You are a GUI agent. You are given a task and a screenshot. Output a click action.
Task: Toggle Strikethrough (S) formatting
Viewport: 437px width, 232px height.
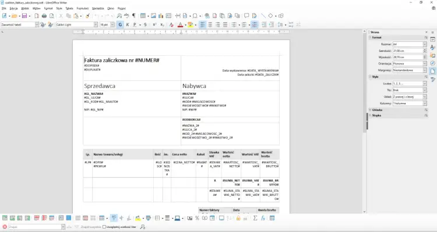(145, 25)
